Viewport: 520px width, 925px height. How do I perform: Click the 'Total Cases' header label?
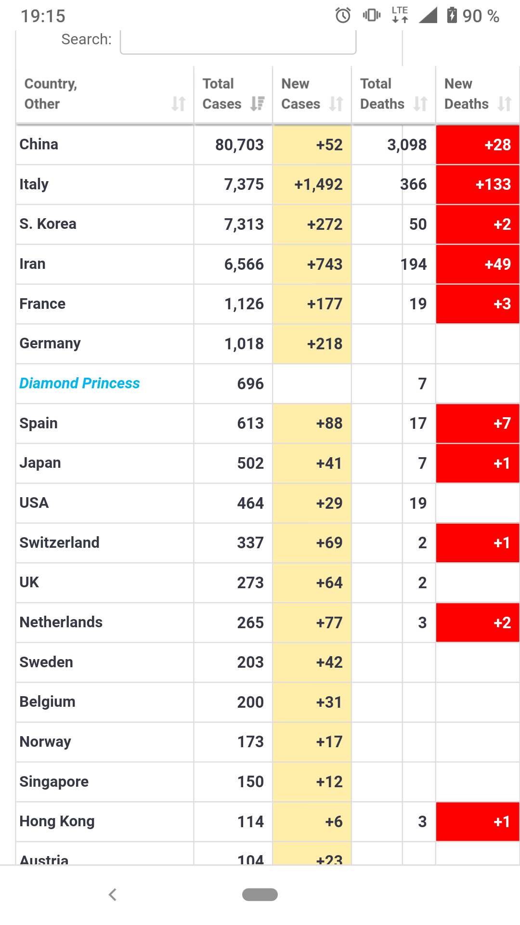point(221,93)
